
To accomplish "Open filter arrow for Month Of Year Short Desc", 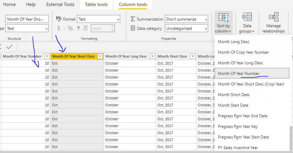I will coord(100,56).
